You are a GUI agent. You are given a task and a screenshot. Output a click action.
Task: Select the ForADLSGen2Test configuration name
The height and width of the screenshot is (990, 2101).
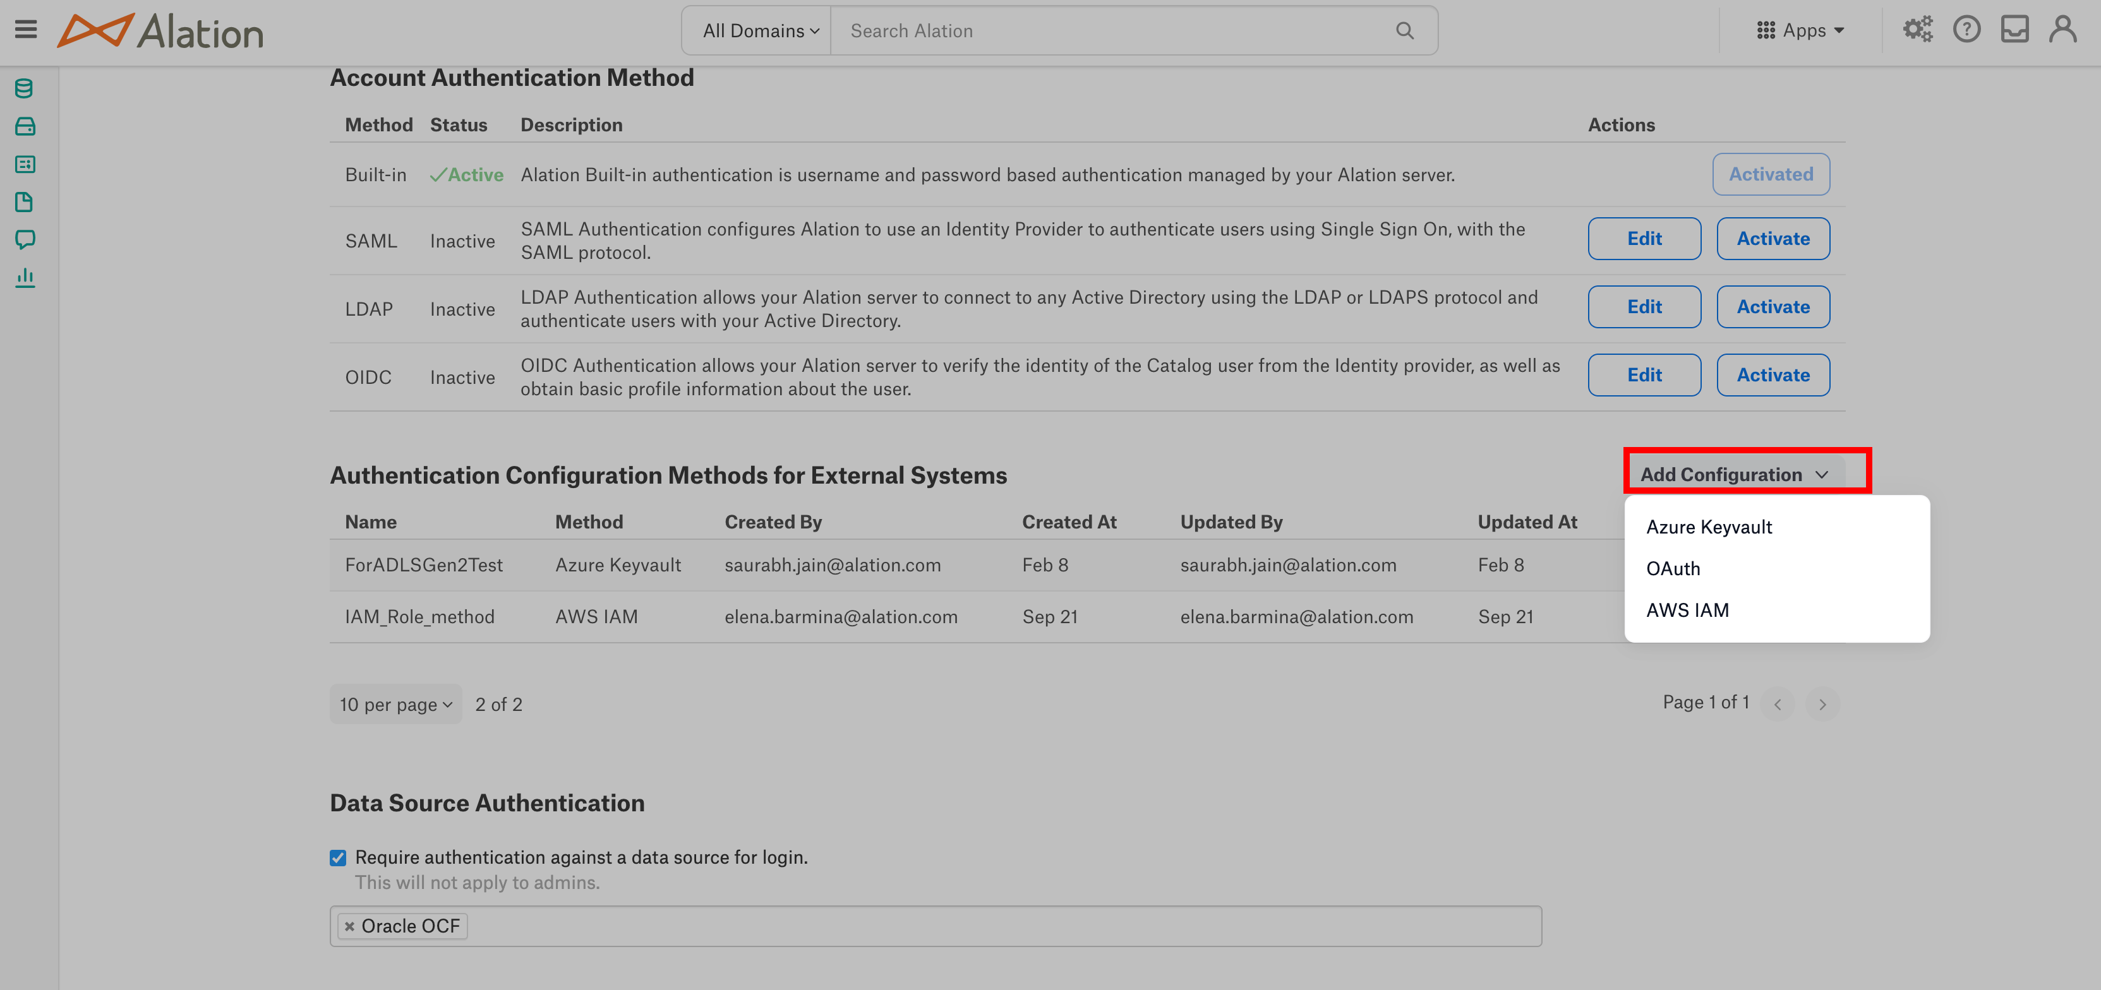click(x=423, y=565)
